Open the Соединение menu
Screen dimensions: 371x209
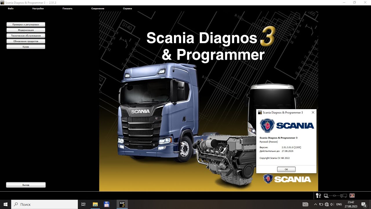[x=98, y=8]
